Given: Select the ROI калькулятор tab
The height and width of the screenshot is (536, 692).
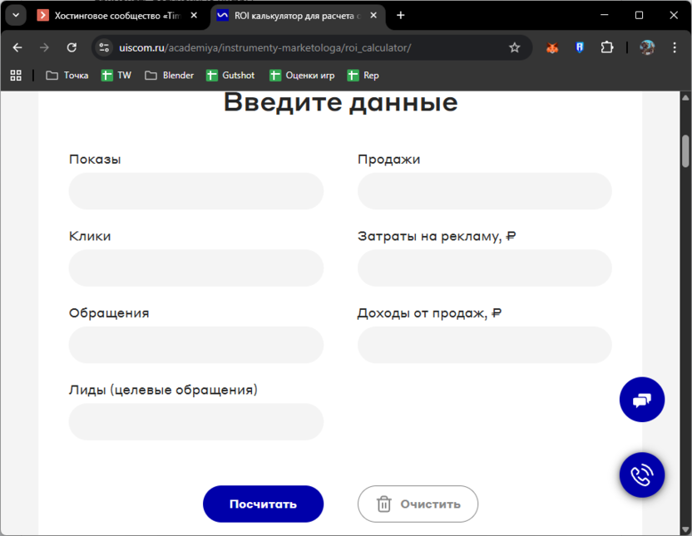Looking at the screenshot, I should [x=283, y=14].
